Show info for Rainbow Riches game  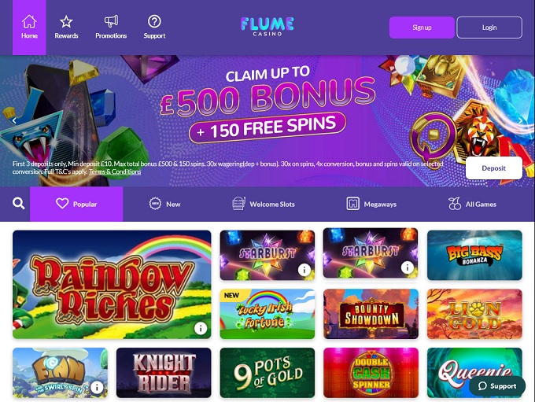201,328
